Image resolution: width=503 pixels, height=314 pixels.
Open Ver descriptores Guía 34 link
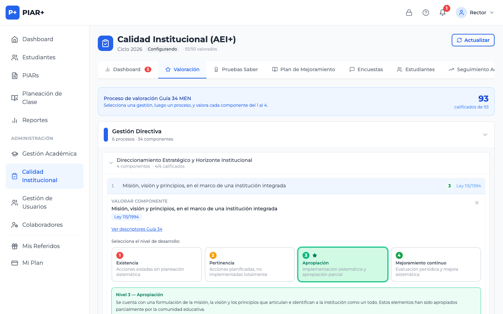[x=137, y=229]
